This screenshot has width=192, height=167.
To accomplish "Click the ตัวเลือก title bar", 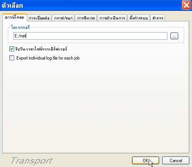I will [91, 5].
